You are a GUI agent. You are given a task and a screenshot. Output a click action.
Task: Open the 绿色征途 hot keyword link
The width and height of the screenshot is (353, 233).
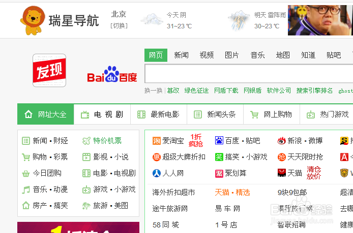196,90
